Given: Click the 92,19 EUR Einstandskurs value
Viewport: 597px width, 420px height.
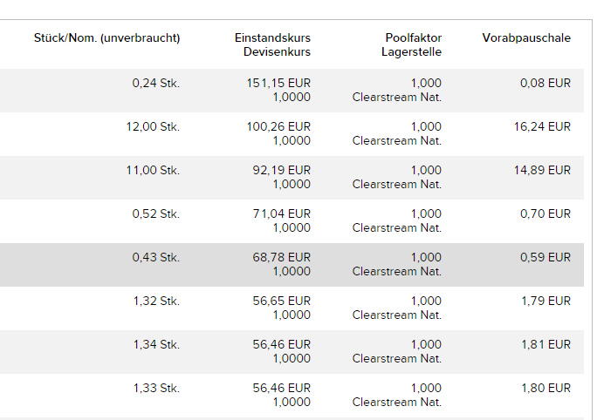Looking at the screenshot, I should (281, 171).
